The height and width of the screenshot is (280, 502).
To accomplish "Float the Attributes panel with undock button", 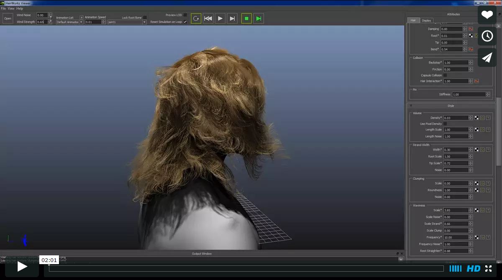I will pos(499,15).
